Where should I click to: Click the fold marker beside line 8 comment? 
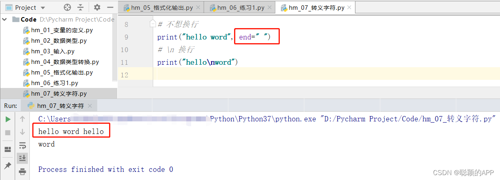coord(153,24)
